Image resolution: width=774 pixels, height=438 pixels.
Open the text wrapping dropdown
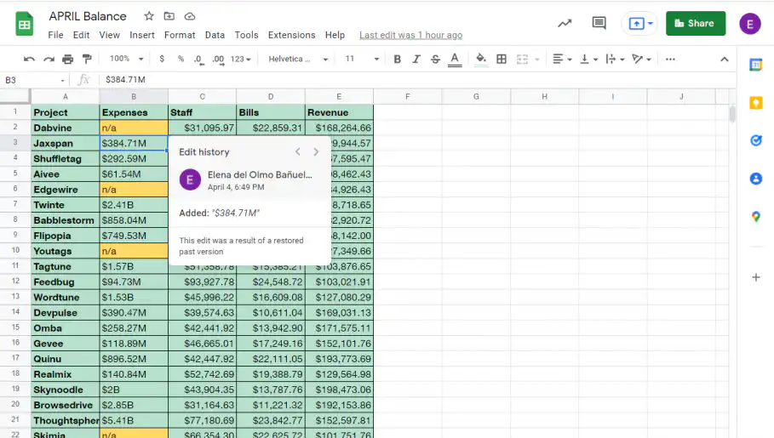[x=615, y=60]
